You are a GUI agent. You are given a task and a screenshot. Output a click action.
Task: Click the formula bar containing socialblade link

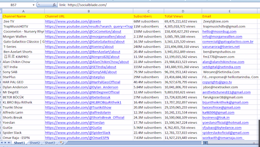coord(159,5)
